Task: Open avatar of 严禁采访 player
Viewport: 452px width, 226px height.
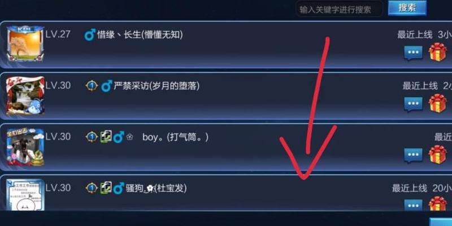Action: 25,96
